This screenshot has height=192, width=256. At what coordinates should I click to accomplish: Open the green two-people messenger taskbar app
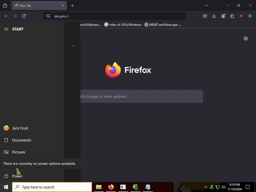[135, 187]
